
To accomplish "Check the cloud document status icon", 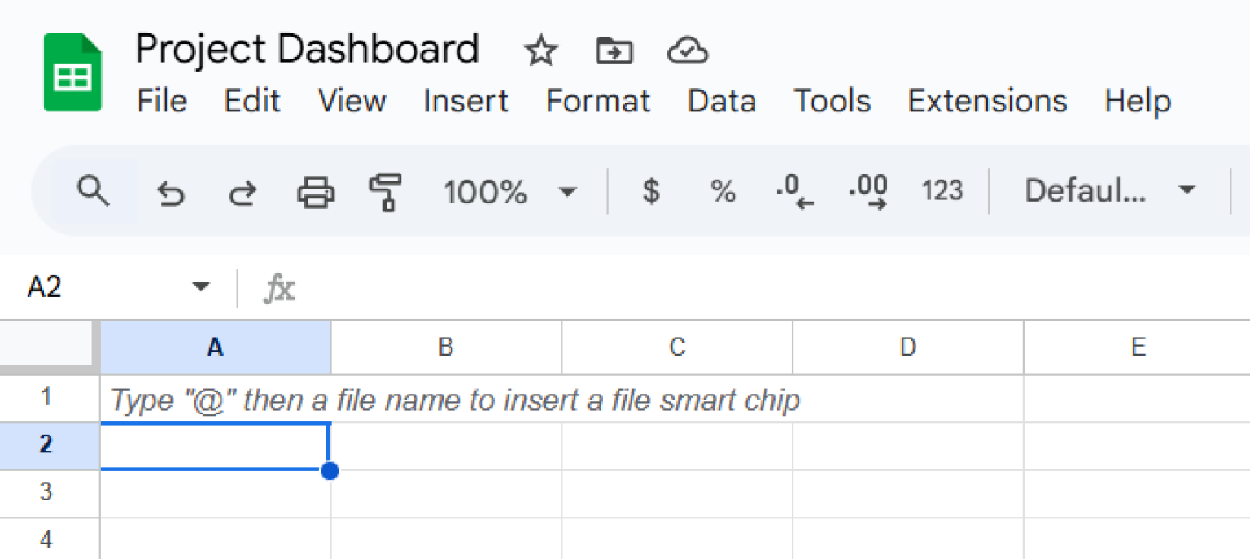I will 688,52.
